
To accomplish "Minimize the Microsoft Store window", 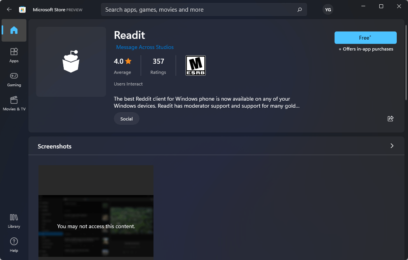I will click(x=363, y=6).
